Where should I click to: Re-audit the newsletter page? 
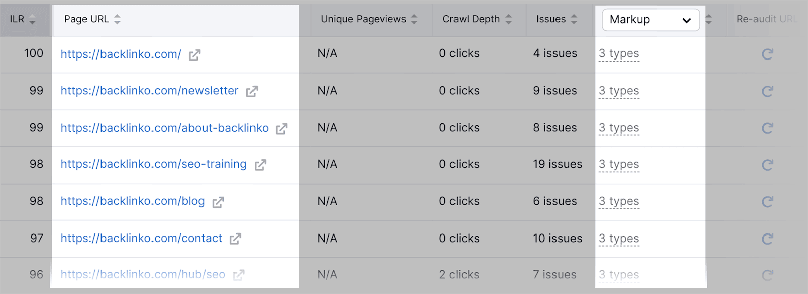768,91
